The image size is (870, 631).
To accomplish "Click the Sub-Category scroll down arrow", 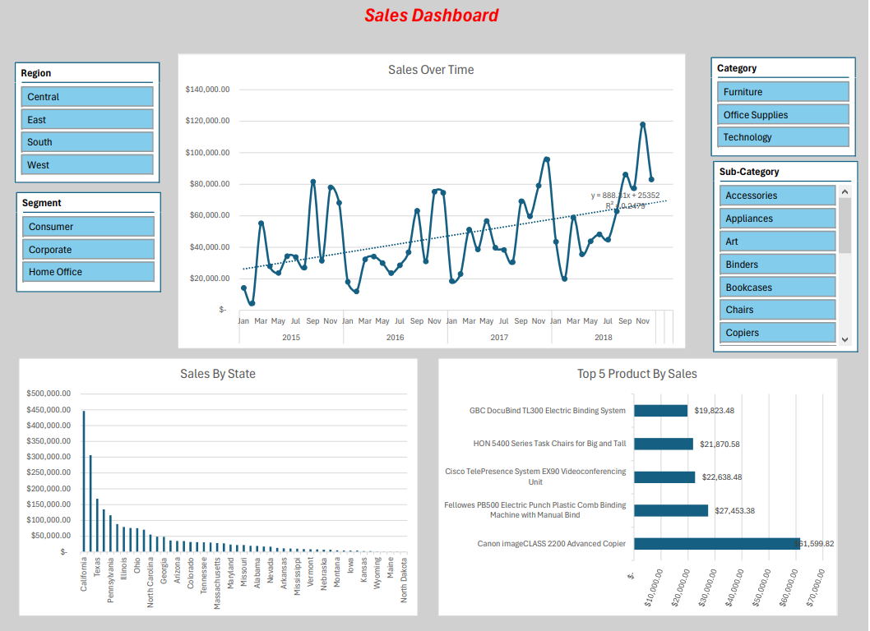I will 845,339.
